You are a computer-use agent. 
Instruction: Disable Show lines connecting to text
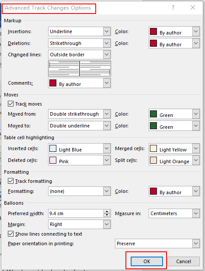(10, 234)
